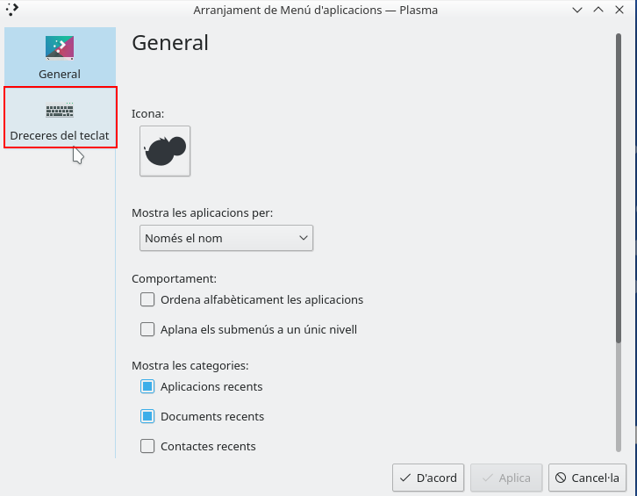Click the Dreceres del teclat text label
Image resolution: width=637 pixels, height=496 pixels.
(x=60, y=136)
